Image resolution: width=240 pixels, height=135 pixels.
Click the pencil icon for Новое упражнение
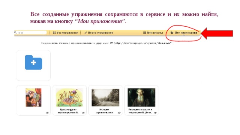(x=86, y=33)
